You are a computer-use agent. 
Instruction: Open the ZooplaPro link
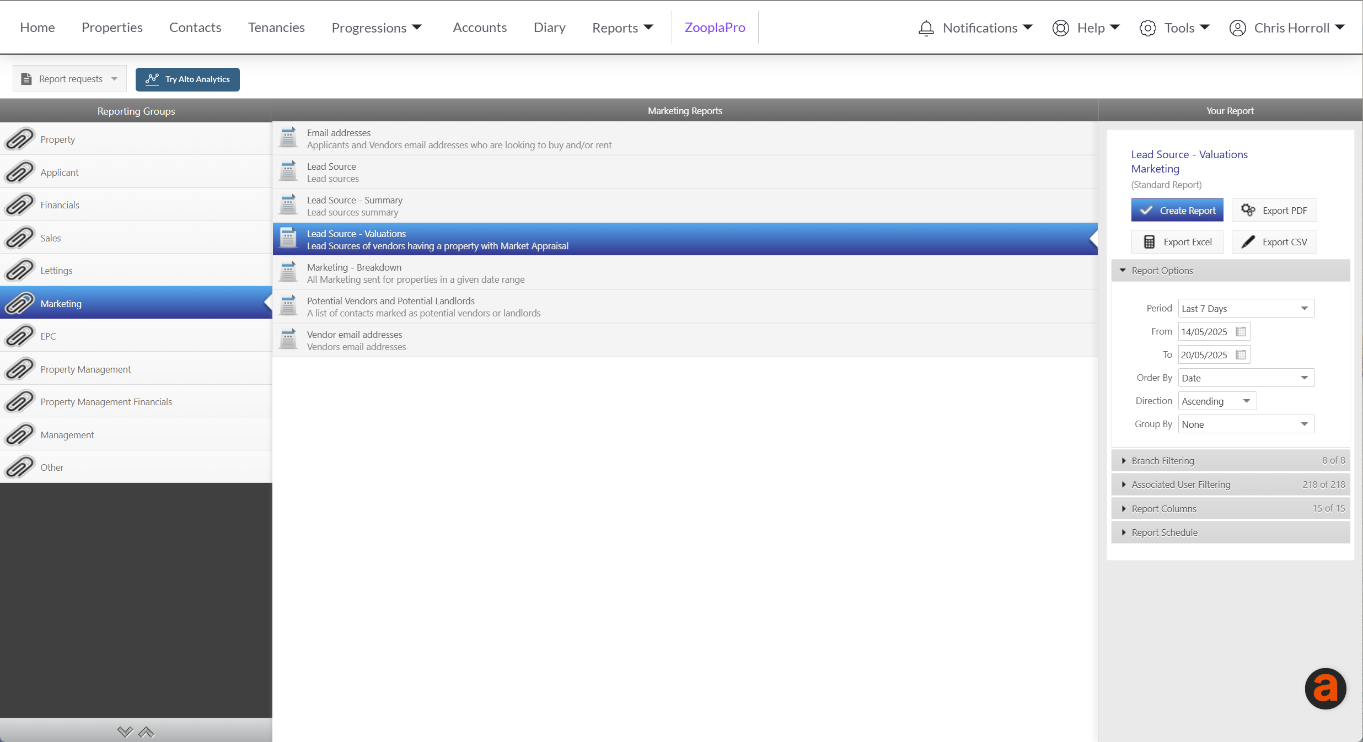tap(715, 27)
